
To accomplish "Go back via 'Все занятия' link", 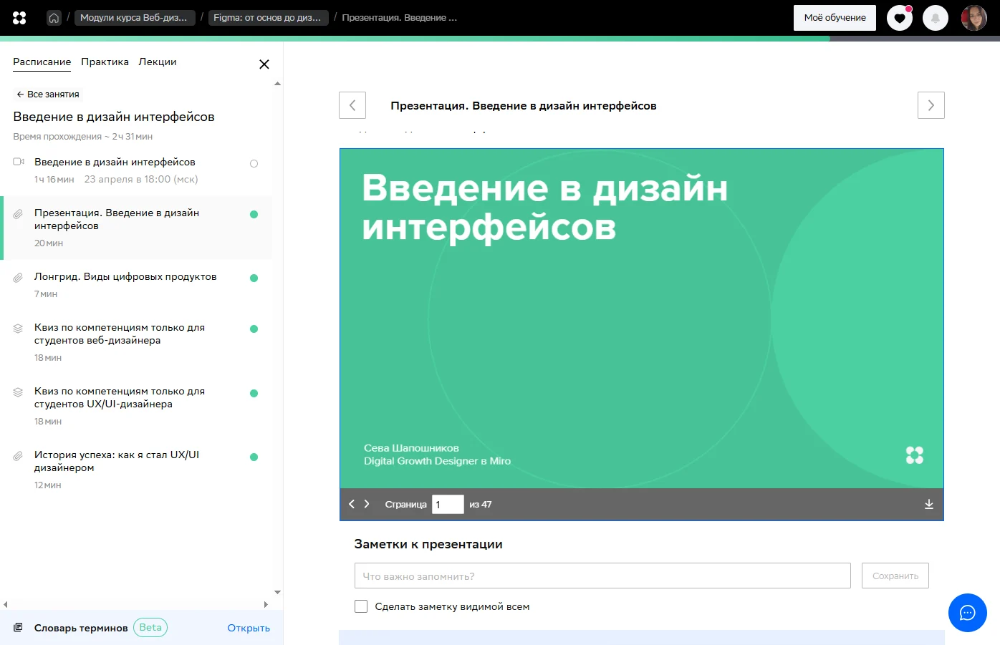I will coord(48,94).
